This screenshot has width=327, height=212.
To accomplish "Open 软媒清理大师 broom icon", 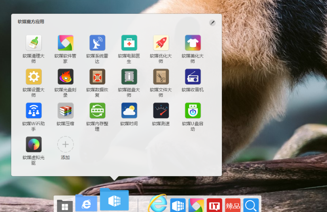I will [x=34, y=43].
